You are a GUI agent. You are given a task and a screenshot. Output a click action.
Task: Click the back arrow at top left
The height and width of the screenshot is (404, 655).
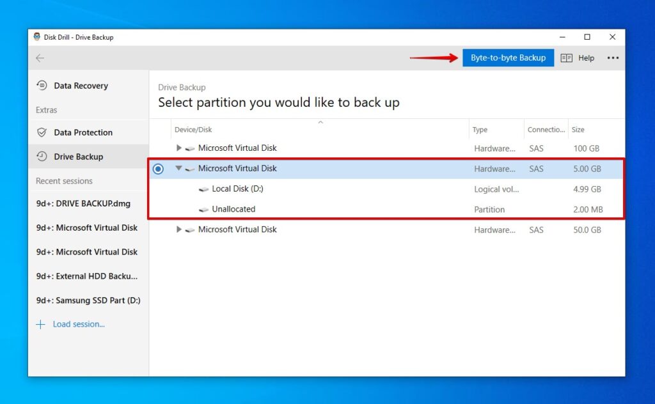[x=40, y=58]
